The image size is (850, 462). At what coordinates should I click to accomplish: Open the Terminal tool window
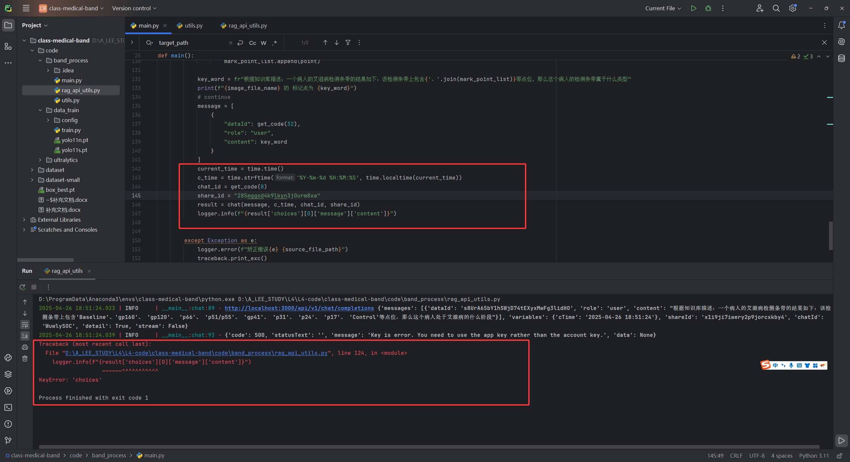[x=8, y=408]
